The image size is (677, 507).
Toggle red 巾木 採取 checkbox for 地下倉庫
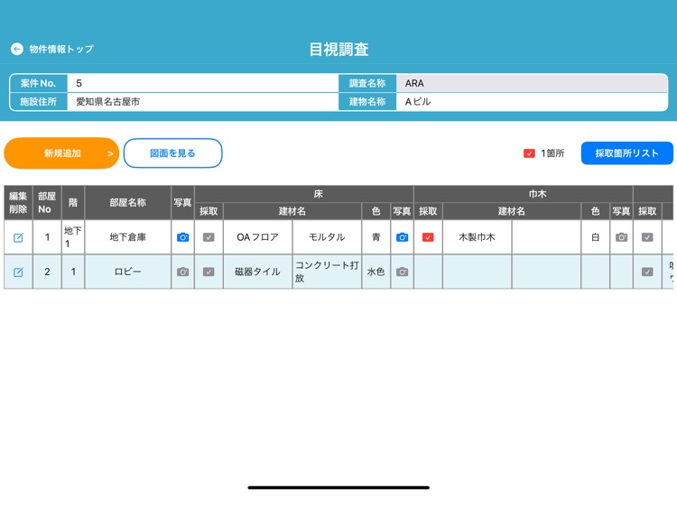(428, 237)
